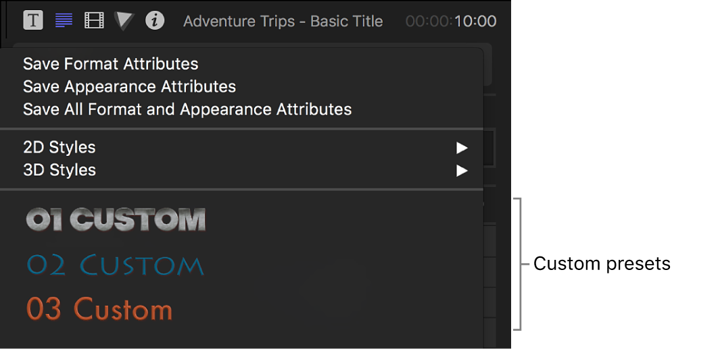Choose Save Appearance Attributes
The width and height of the screenshot is (718, 351).
(129, 86)
